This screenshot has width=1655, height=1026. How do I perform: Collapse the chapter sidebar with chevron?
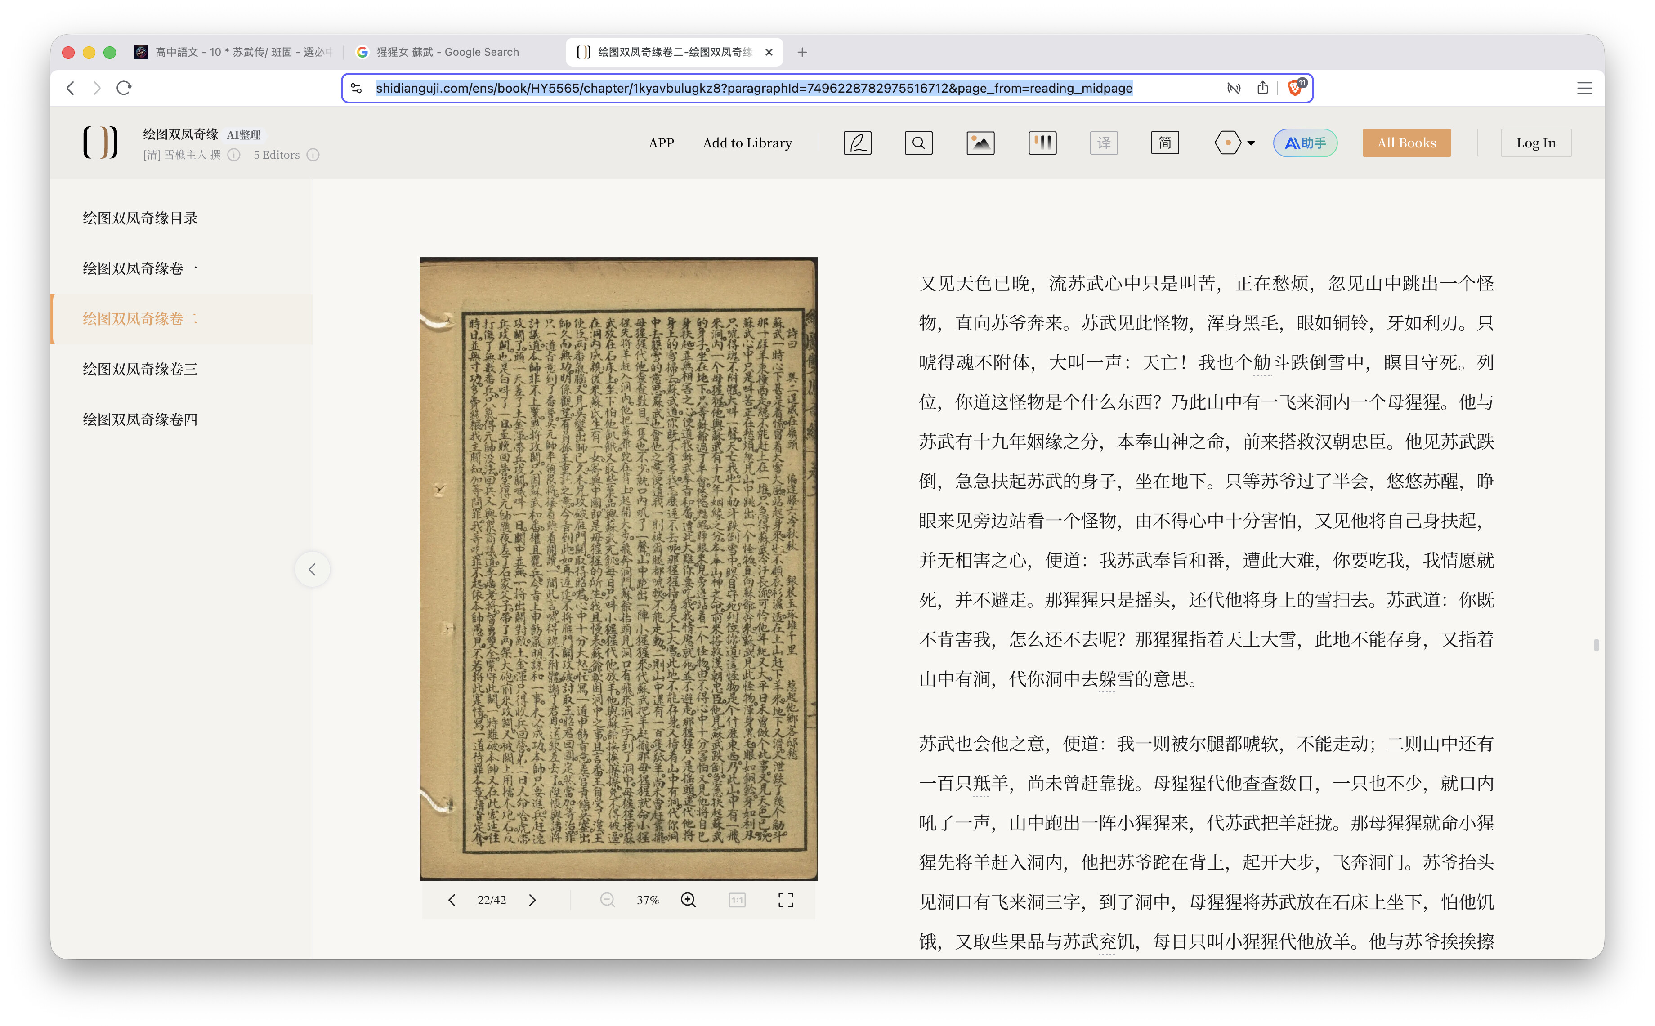pyautogui.click(x=312, y=569)
